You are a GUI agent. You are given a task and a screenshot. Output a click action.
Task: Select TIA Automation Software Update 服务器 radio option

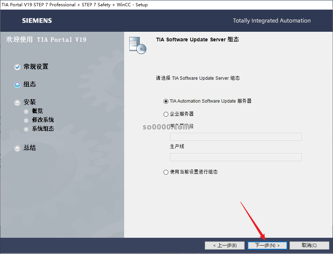[x=166, y=102]
